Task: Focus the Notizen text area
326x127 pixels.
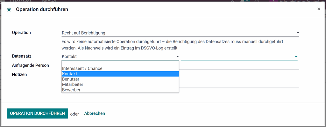Action: pos(239,79)
